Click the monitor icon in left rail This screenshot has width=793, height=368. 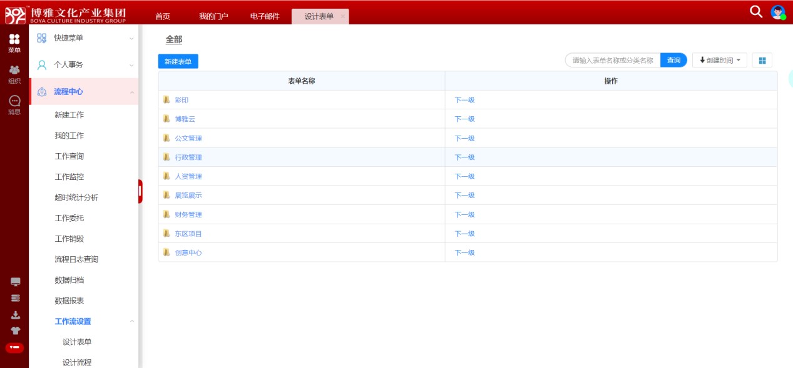click(16, 282)
